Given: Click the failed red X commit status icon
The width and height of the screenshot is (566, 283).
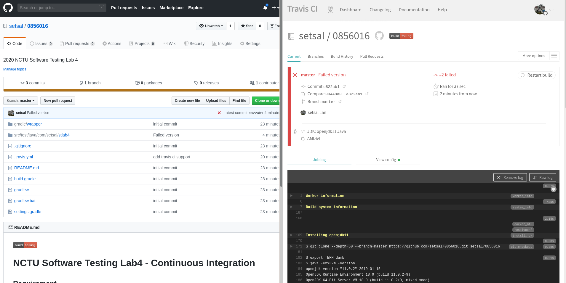Looking at the screenshot, I should (219, 113).
